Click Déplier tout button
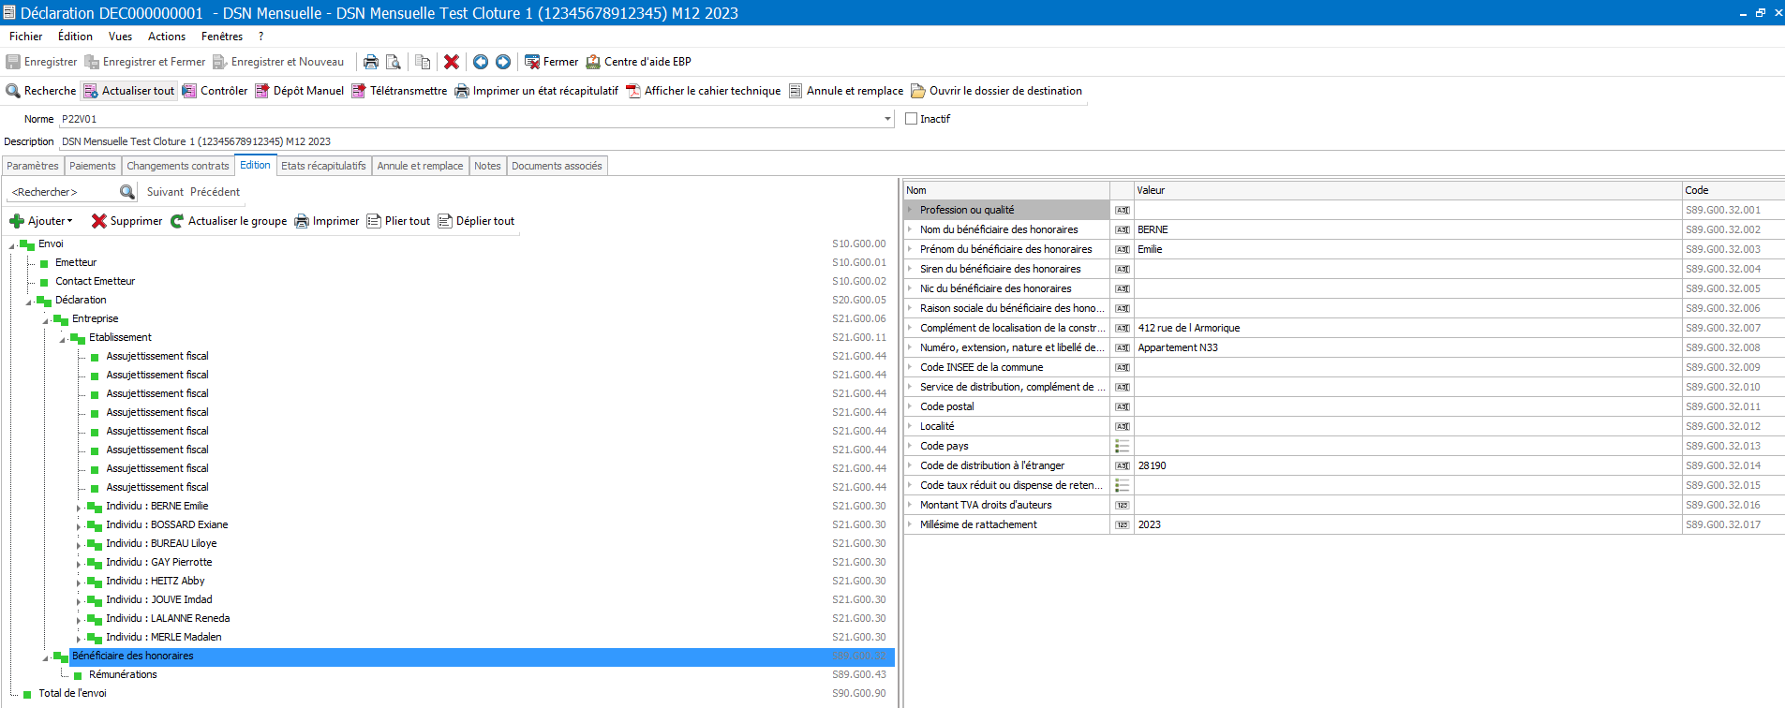This screenshot has width=1785, height=708. [x=476, y=221]
